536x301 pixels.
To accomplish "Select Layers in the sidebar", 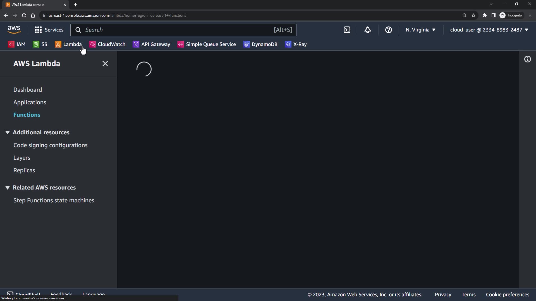I will click(22, 158).
